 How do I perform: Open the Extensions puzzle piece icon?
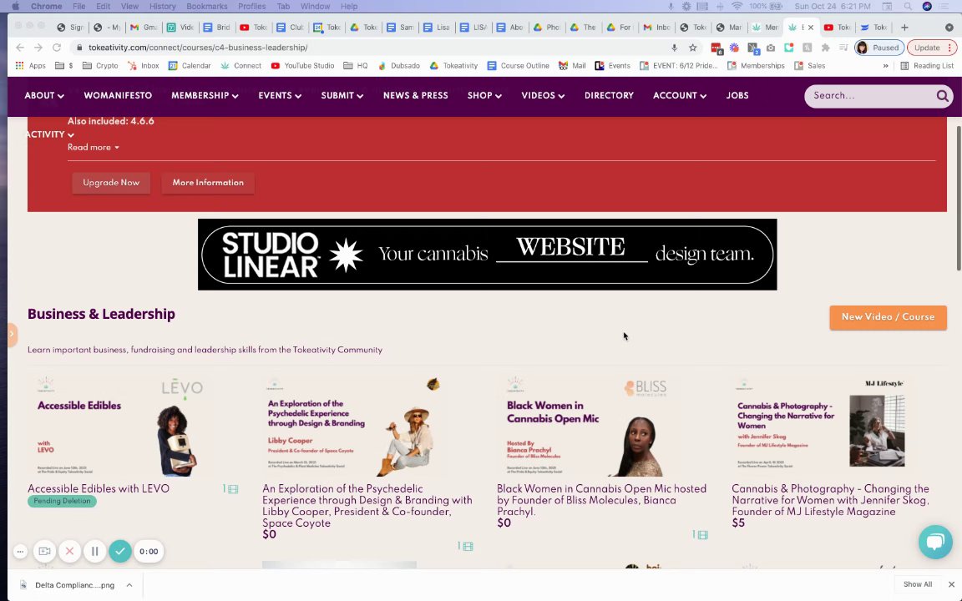coord(825,48)
